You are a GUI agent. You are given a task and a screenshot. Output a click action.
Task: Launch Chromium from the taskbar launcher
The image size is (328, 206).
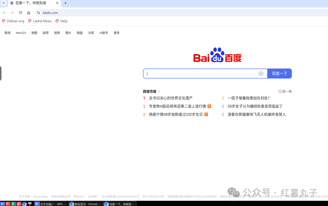24,204
